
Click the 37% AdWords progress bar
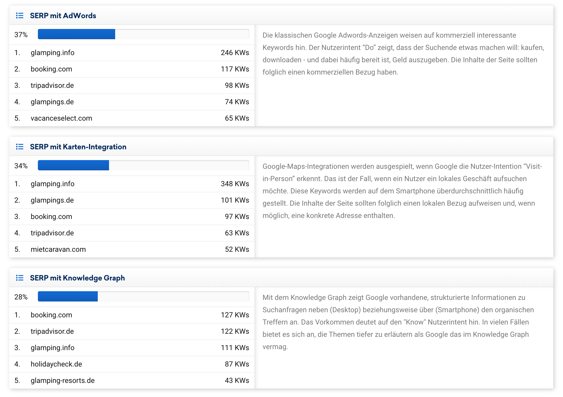[x=143, y=34]
